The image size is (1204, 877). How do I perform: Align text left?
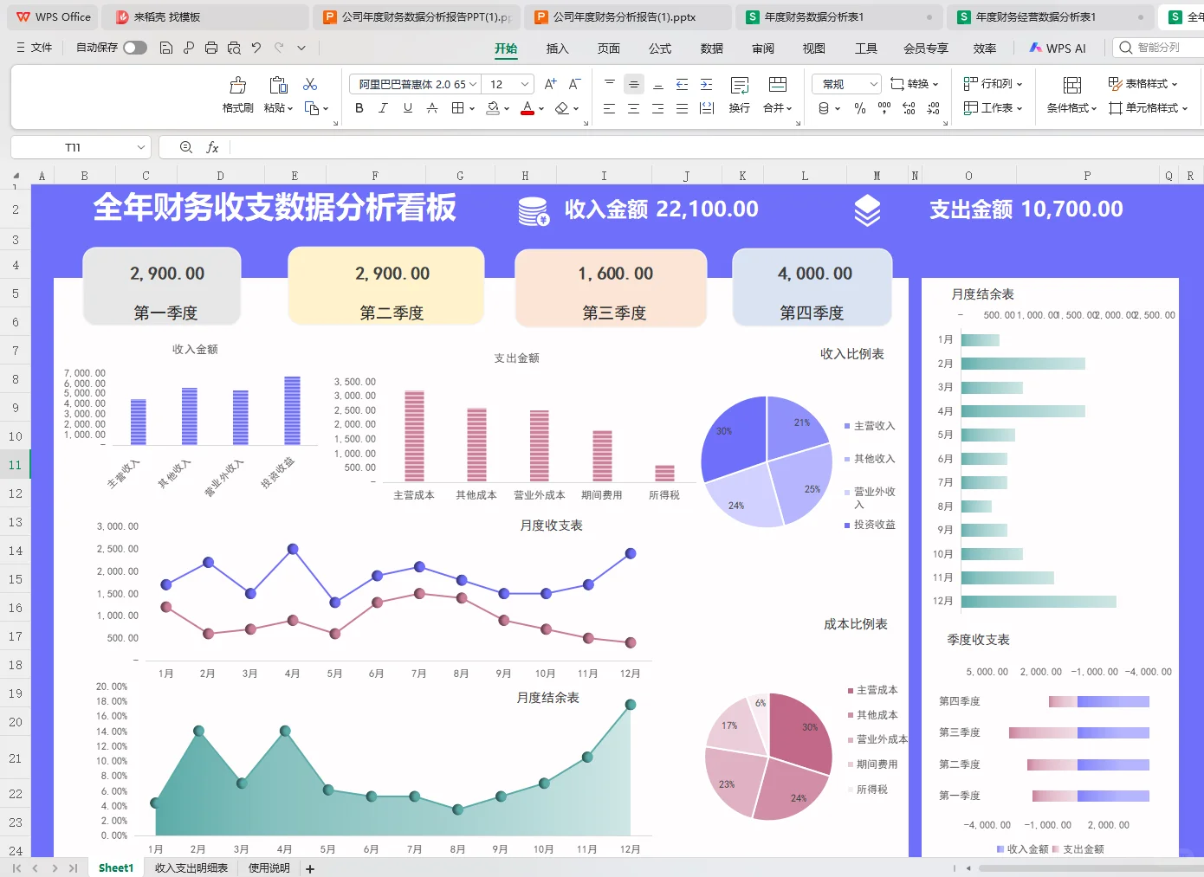(610, 108)
